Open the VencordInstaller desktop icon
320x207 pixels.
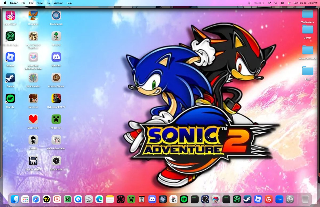coord(56,140)
